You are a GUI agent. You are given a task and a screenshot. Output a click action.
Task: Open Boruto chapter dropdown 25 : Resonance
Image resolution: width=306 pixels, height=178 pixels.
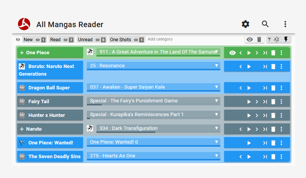click(153, 66)
